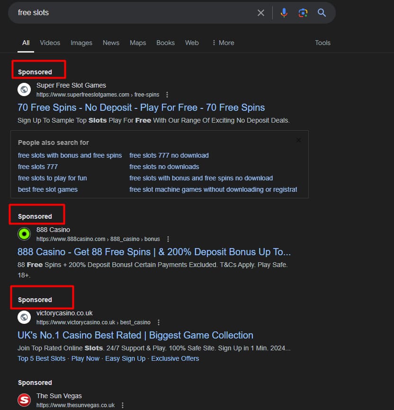Search free slots with bonus and free spins no download
This screenshot has width=394, height=410.
tap(201, 178)
